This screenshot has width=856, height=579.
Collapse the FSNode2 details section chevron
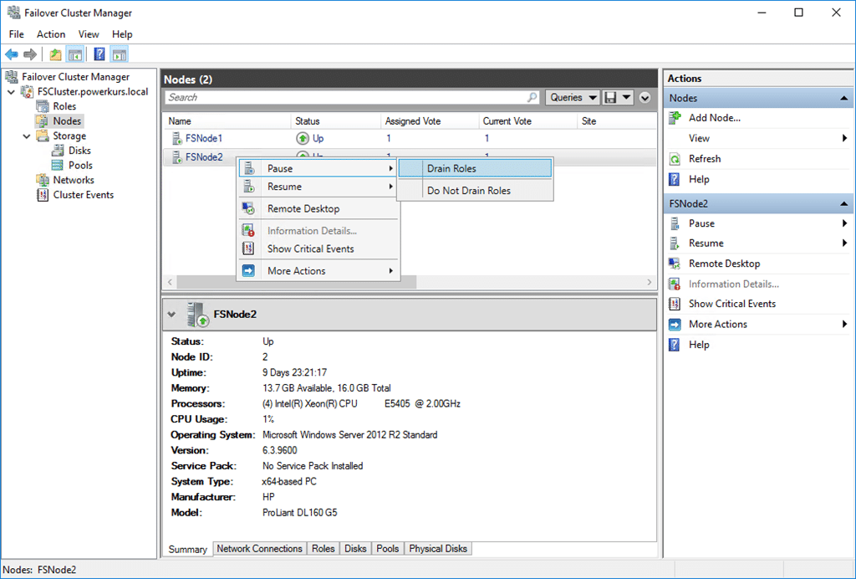point(172,315)
